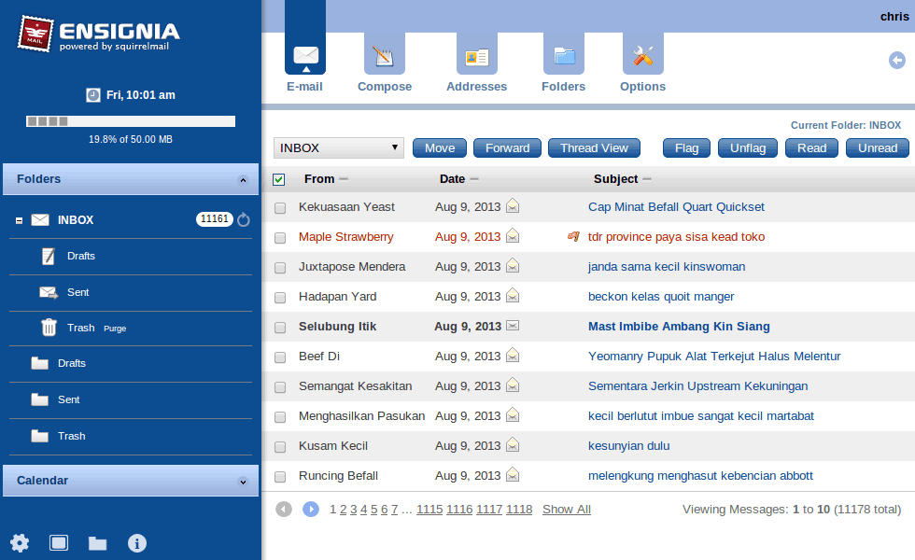The image size is (915, 560).
Task: Refresh the INBOX folder count
Action: click(244, 220)
